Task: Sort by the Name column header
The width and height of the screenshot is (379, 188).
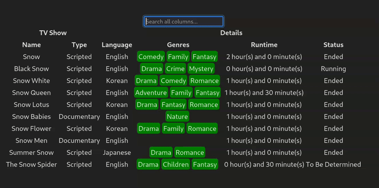Action: coord(31,45)
